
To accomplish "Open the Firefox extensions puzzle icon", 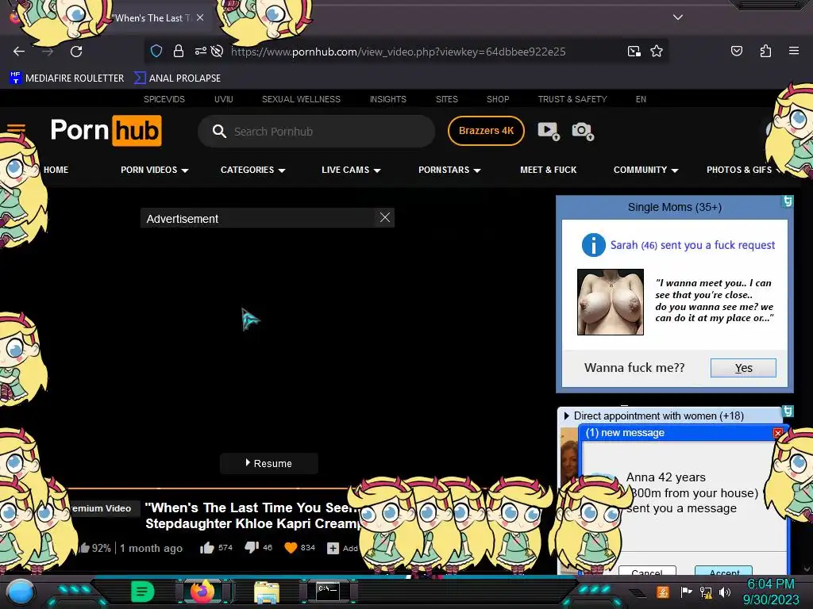I will point(765,51).
